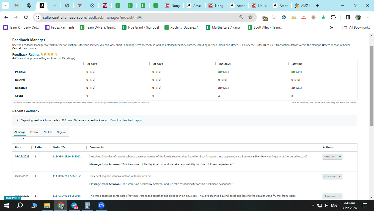374x211 pixels.
Task: Click the Learn more link
Action: click(29, 48)
